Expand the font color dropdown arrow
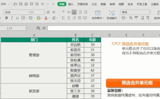The image size is (160, 99). pyautogui.click(x=49, y=18)
